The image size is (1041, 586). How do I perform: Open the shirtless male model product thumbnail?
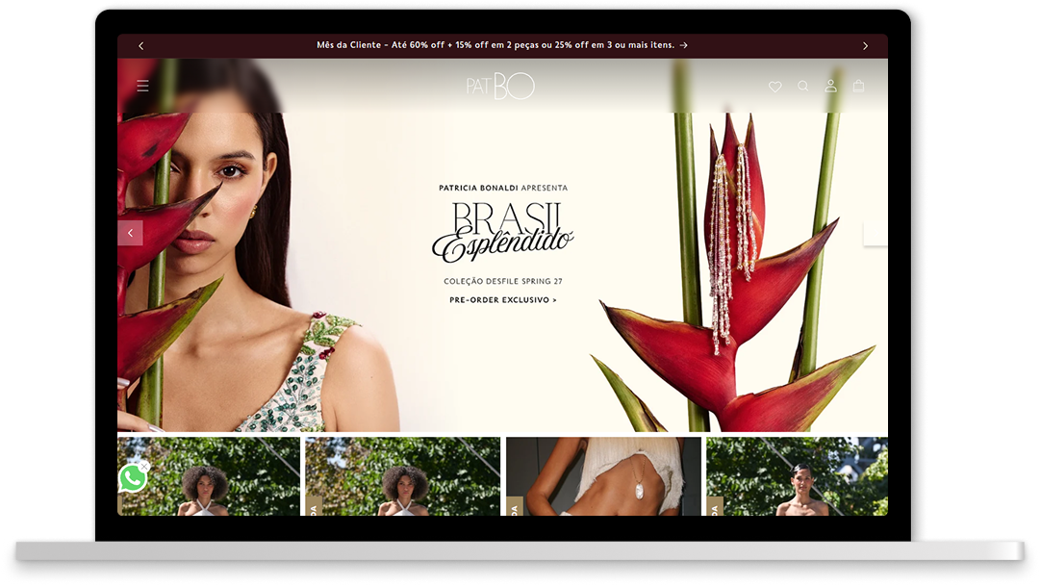[797, 476]
